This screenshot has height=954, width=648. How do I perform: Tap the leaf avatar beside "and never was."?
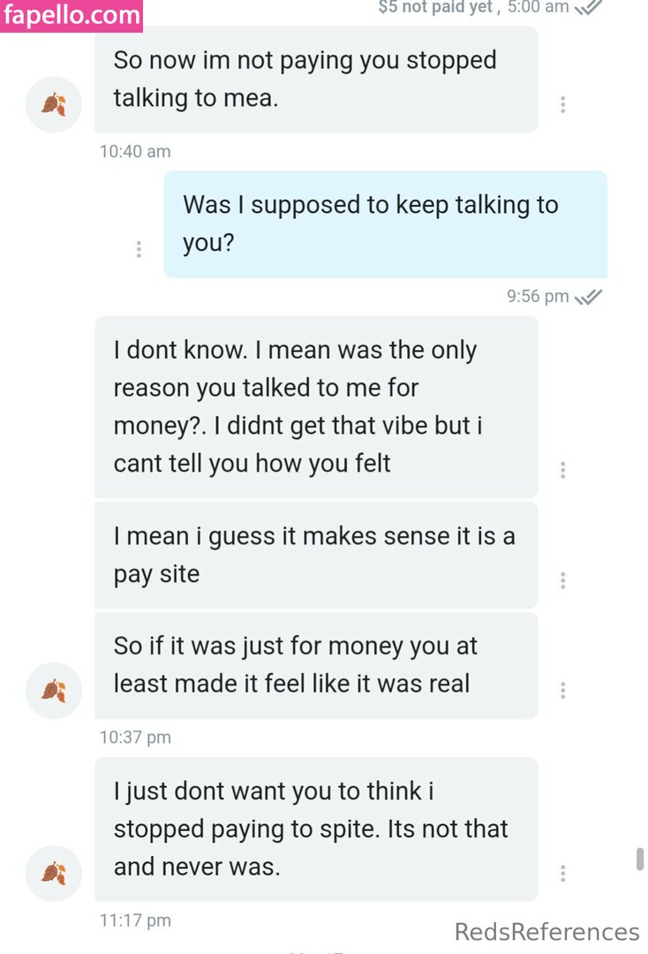point(54,873)
